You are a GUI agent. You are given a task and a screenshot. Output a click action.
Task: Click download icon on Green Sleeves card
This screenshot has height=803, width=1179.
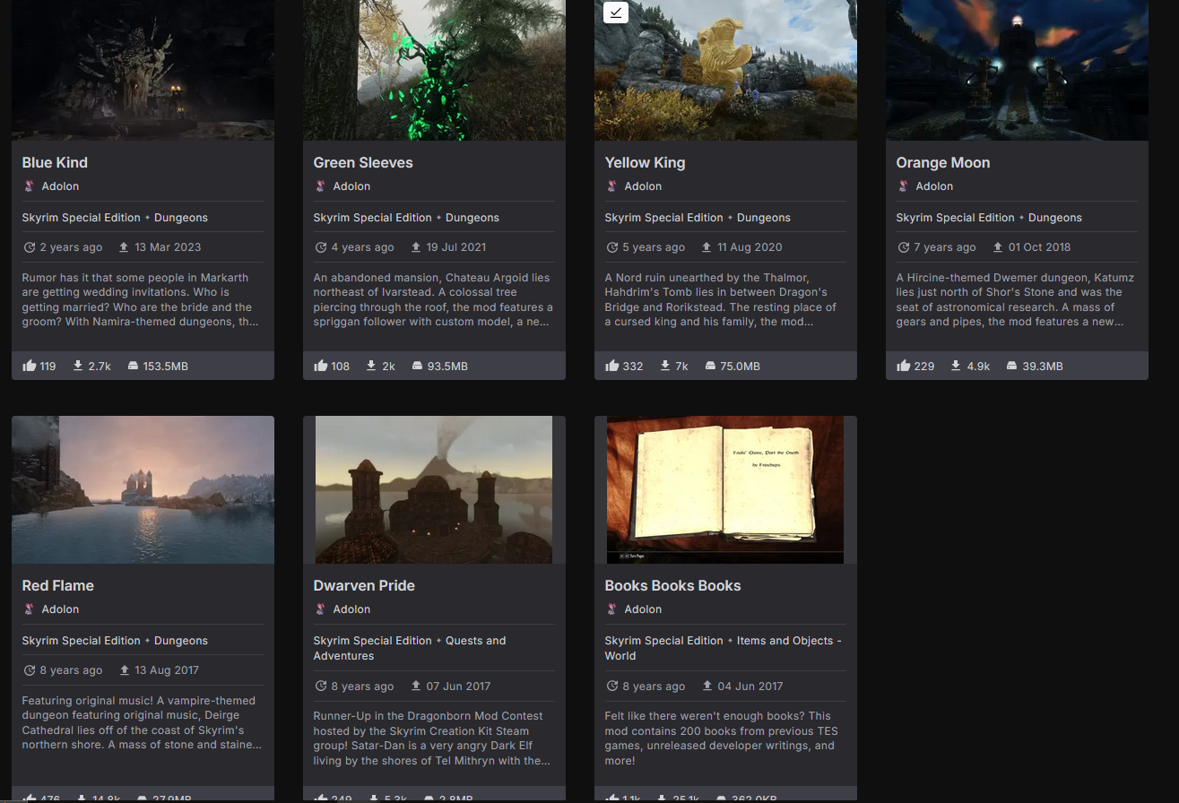pos(371,366)
